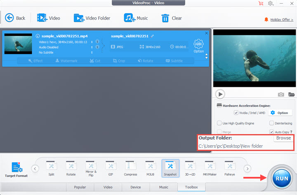Toggle the Deinterlacing checkbox
This screenshot has width=297, height=195.
271,123
